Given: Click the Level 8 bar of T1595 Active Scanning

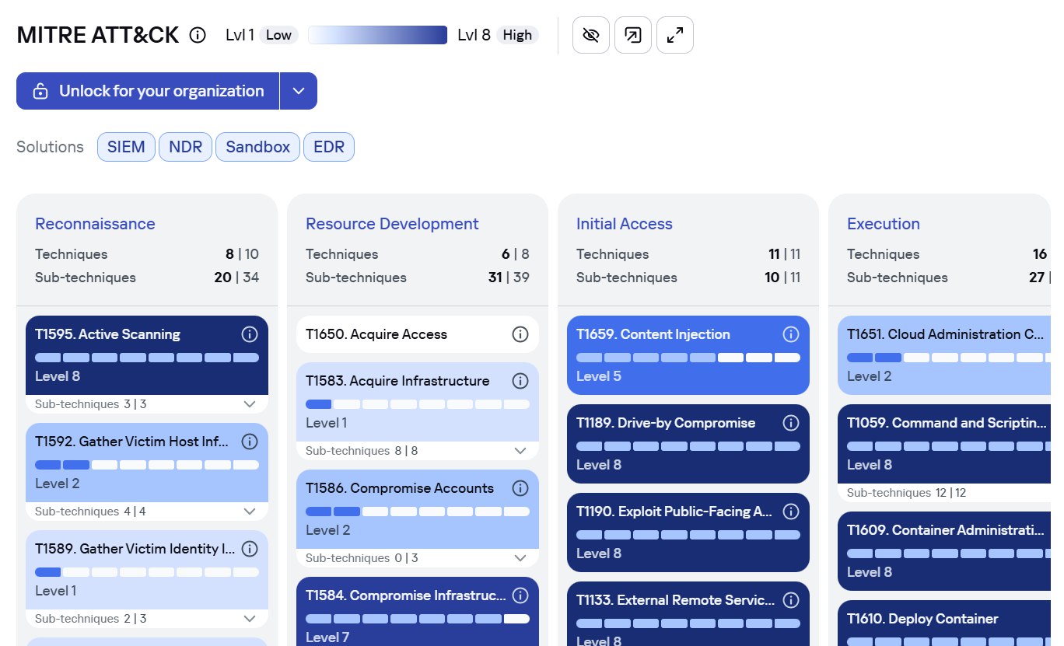Looking at the screenshot, I should click(147, 358).
